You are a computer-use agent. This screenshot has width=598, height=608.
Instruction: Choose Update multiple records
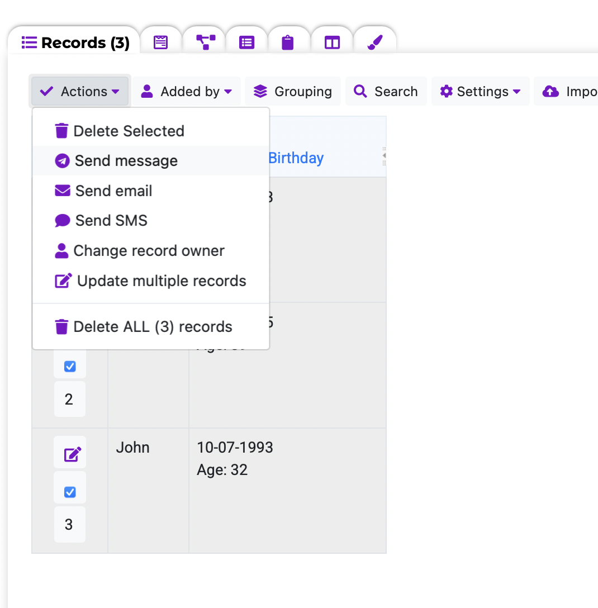pos(151,281)
